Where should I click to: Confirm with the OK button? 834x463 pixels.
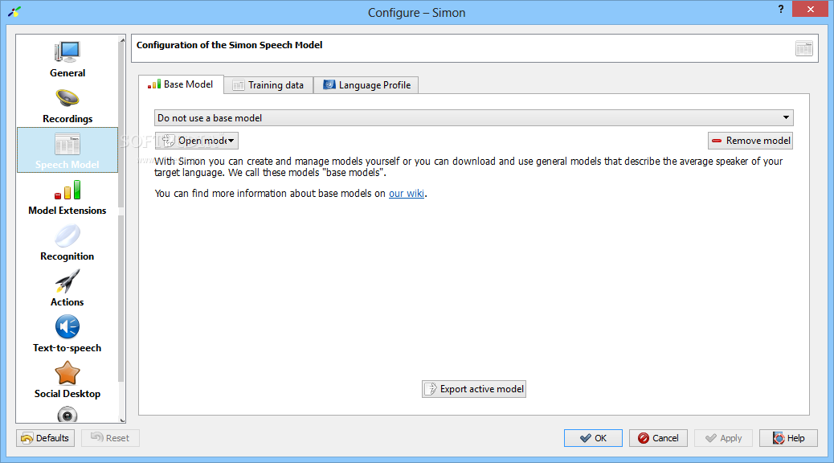tap(593, 438)
